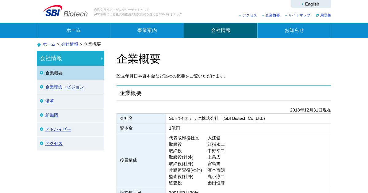Click the company name SBIバイオテック株式会社 cell

point(248,119)
